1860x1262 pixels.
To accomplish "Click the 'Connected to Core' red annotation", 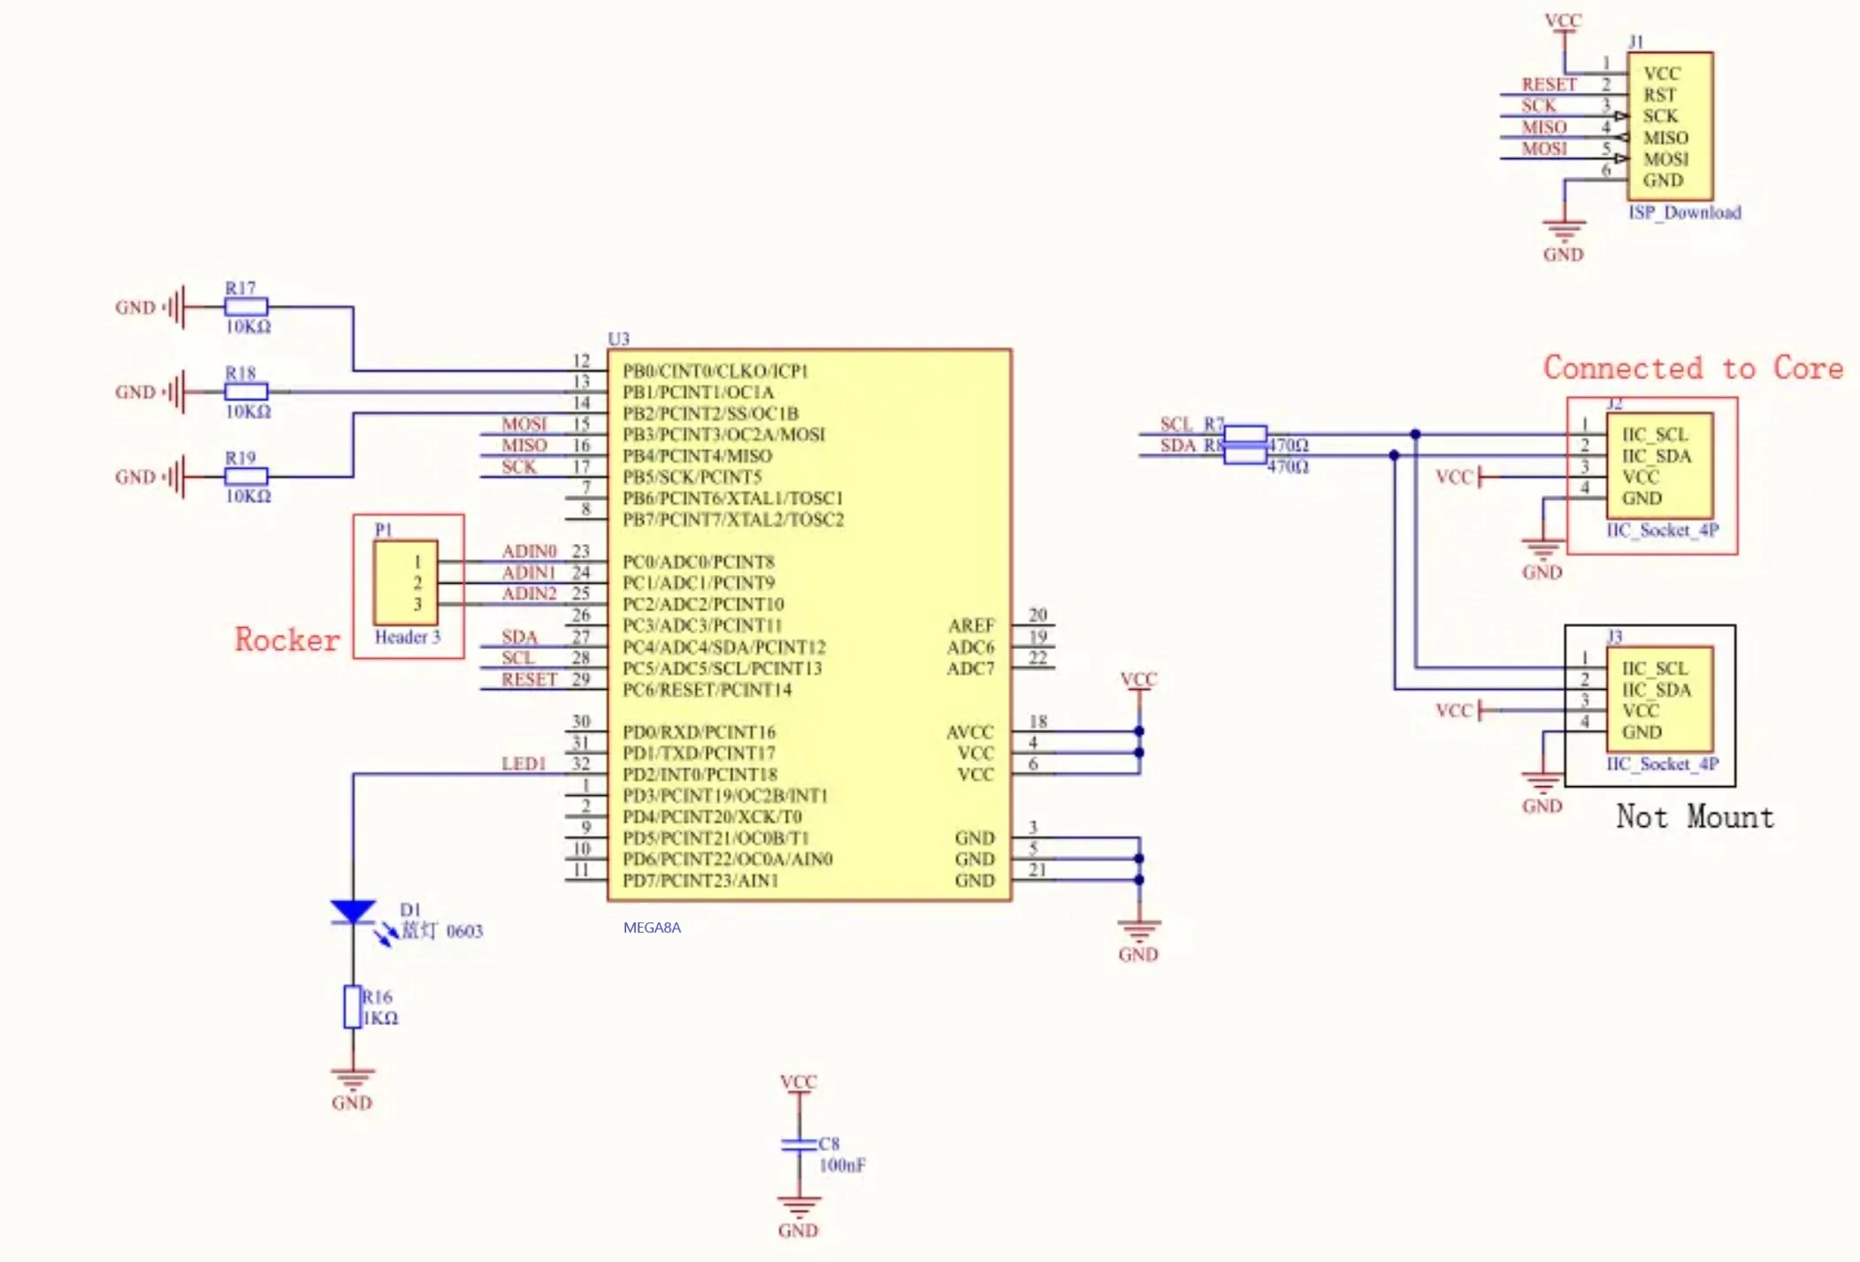I will click(x=1692, y=368).
